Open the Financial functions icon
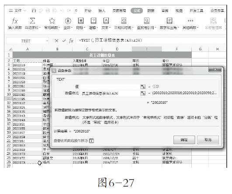Viewport: 232px width, 194px height. (x=81, y=21)
